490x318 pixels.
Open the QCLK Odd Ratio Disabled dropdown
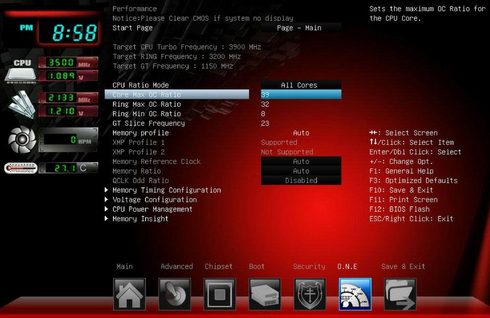(301, 181)
